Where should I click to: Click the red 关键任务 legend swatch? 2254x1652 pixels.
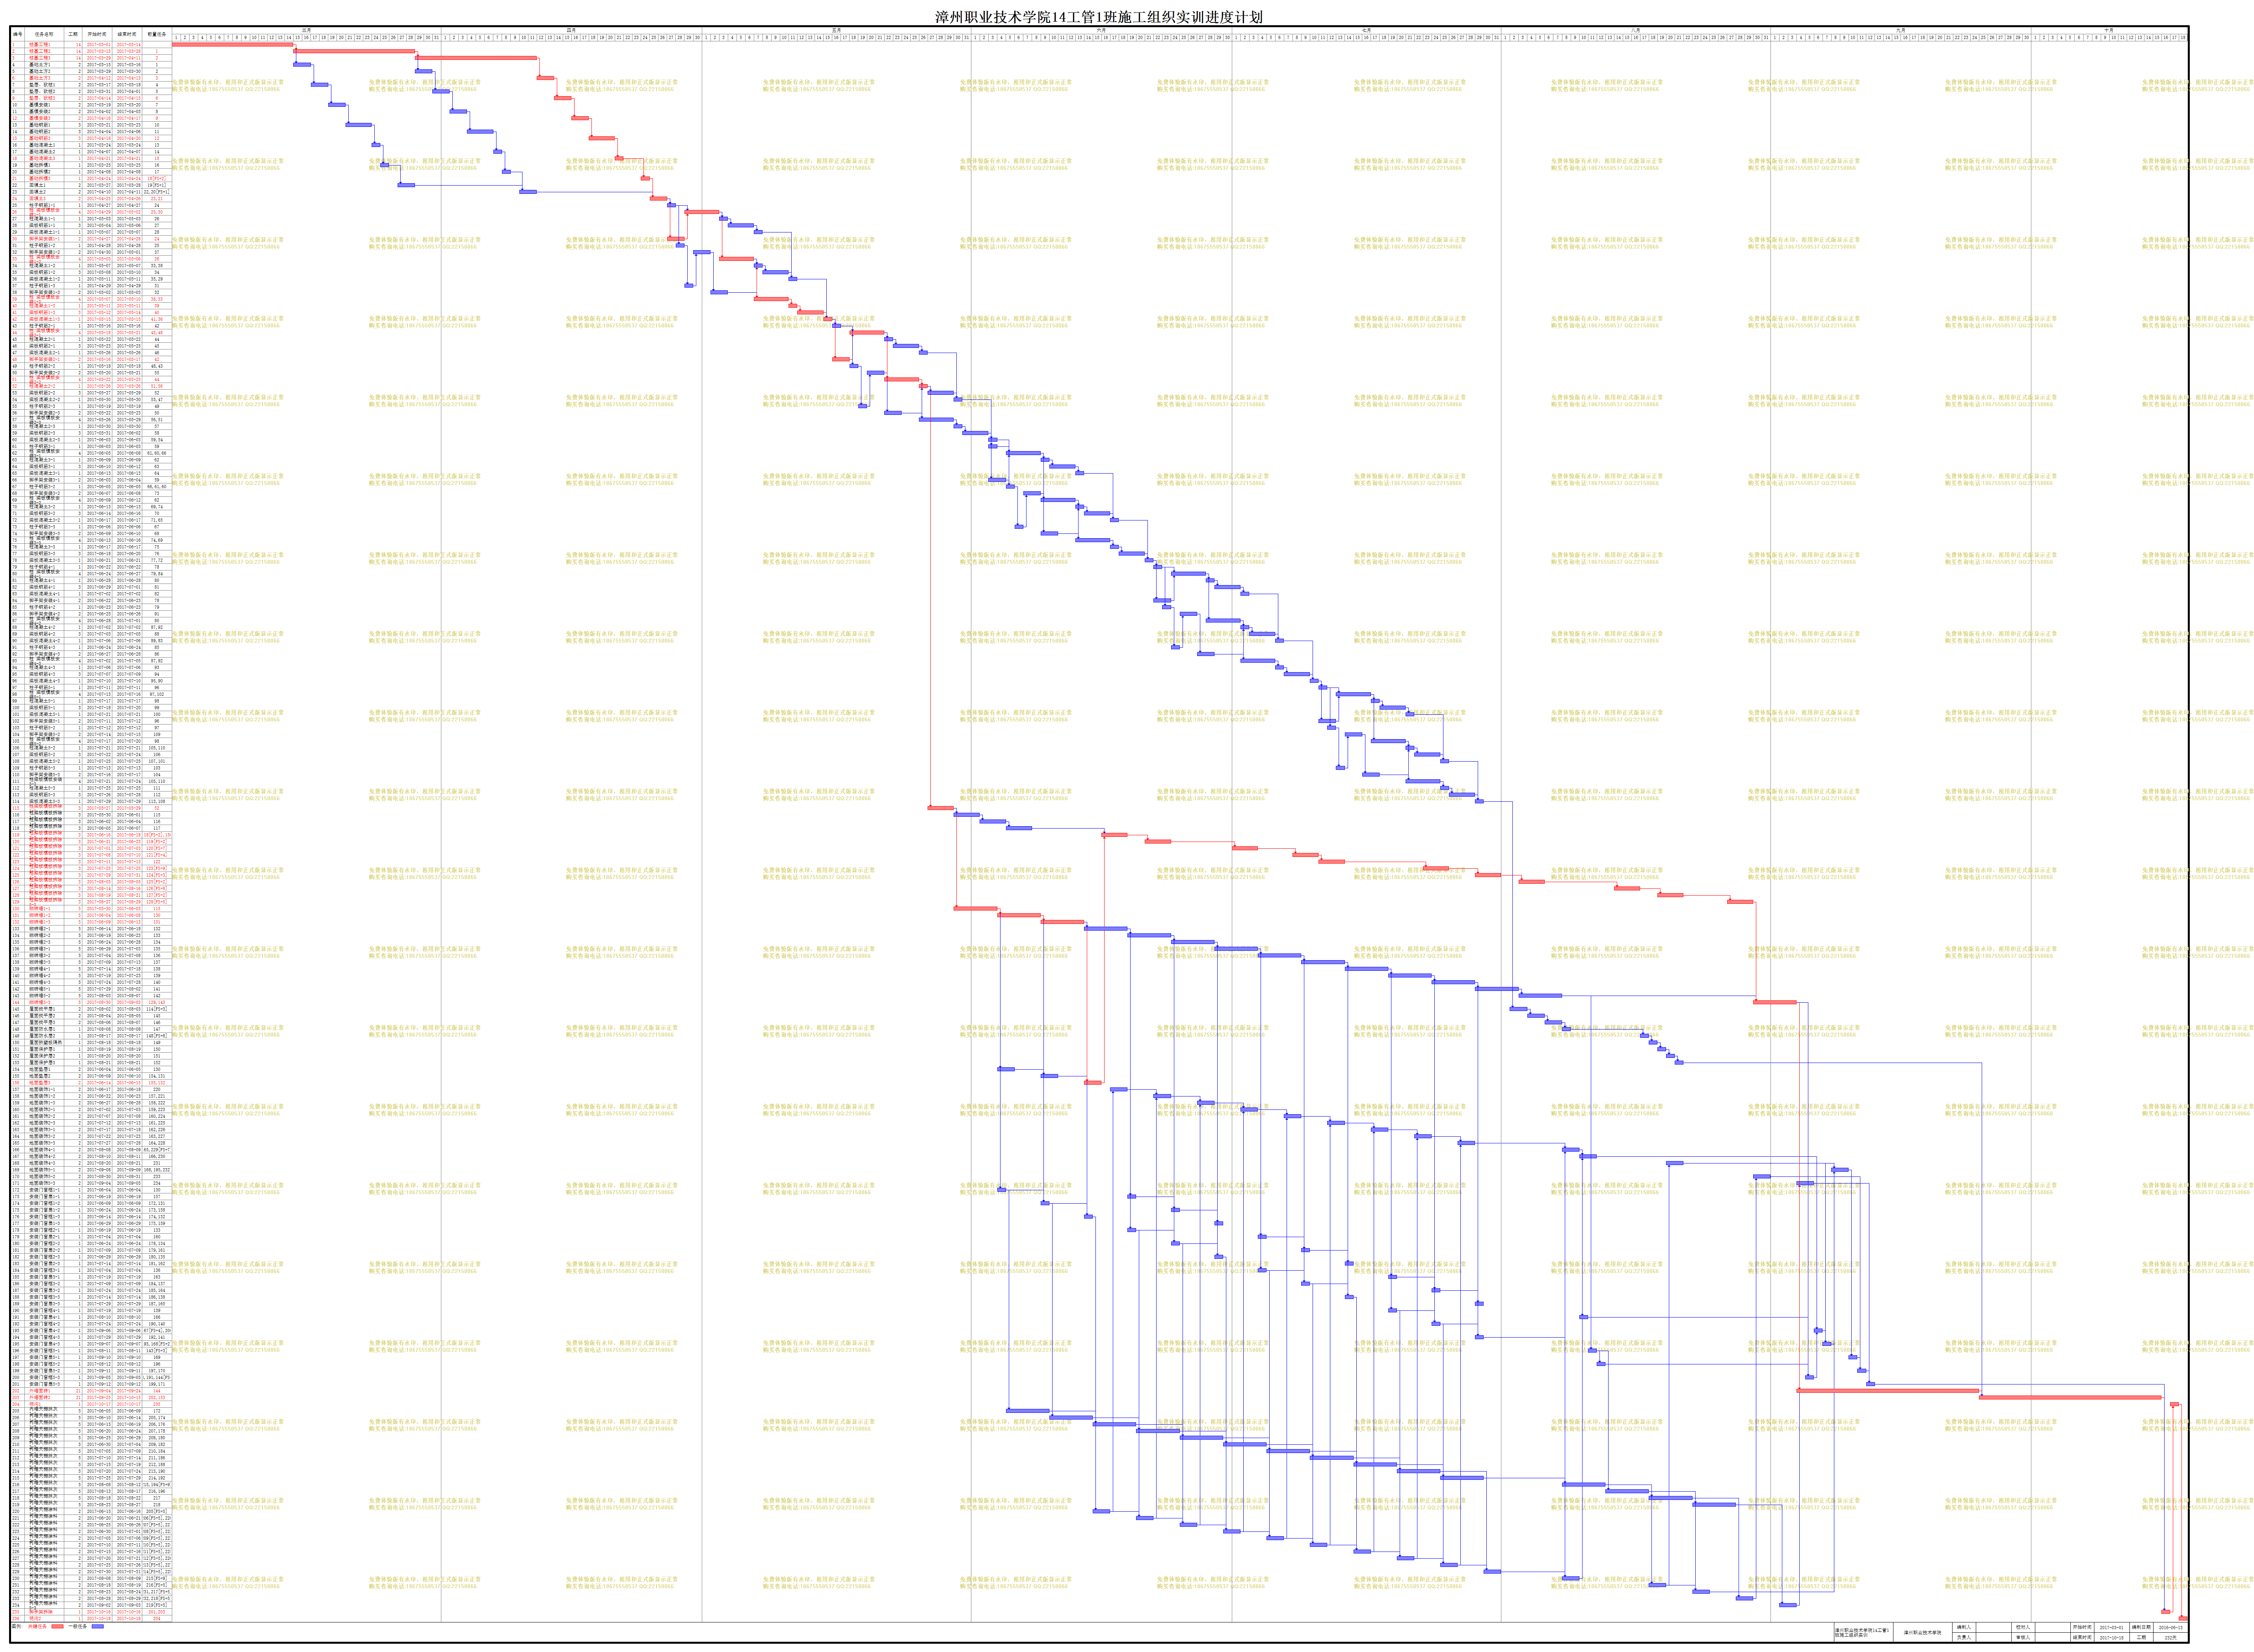pos(57,1626)
